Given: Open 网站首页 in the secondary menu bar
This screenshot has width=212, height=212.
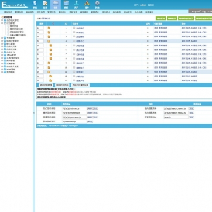Looking at the screenshot, I should click(x=128, y=12).
